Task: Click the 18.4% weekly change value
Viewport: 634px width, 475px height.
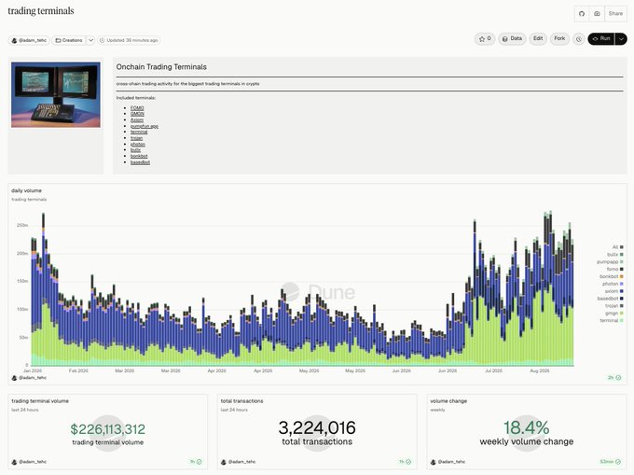Action: (526, 427)
